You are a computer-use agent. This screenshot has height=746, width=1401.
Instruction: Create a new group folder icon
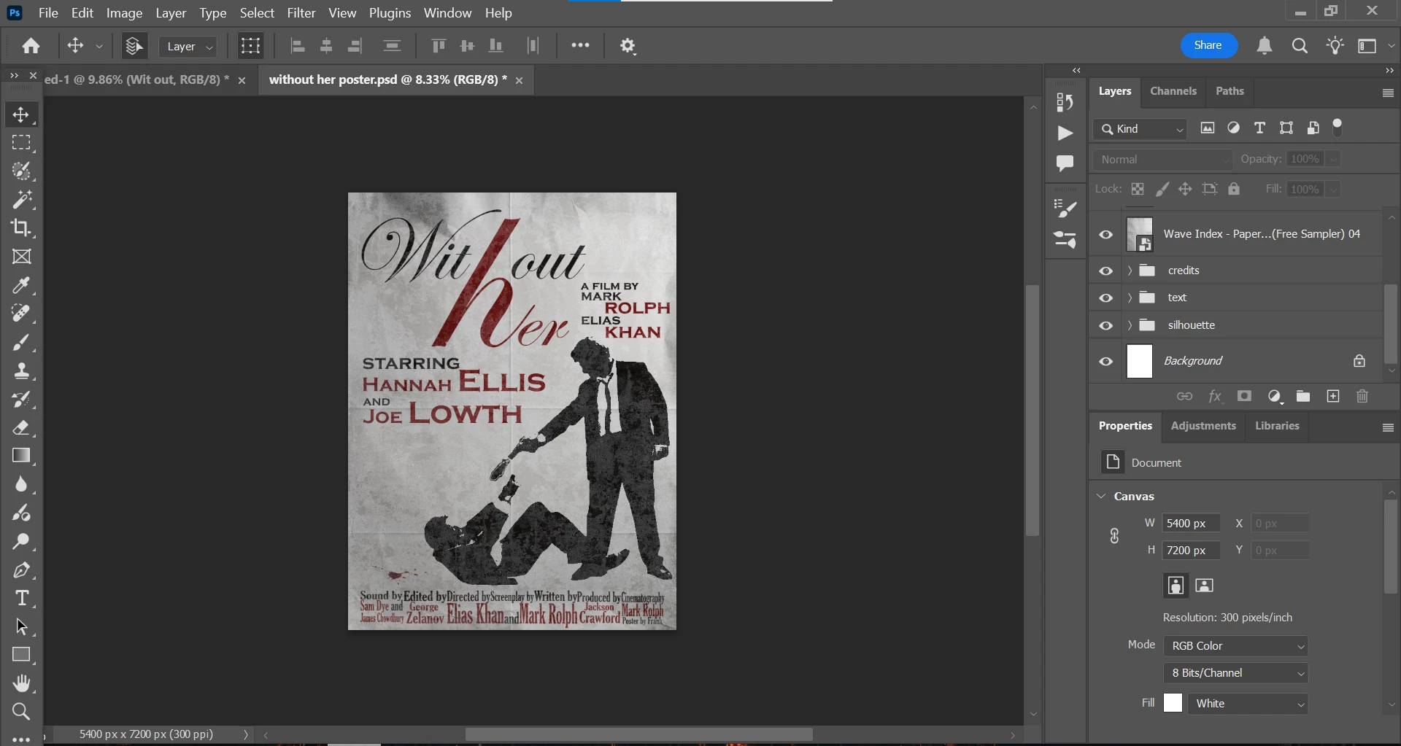1303,397
